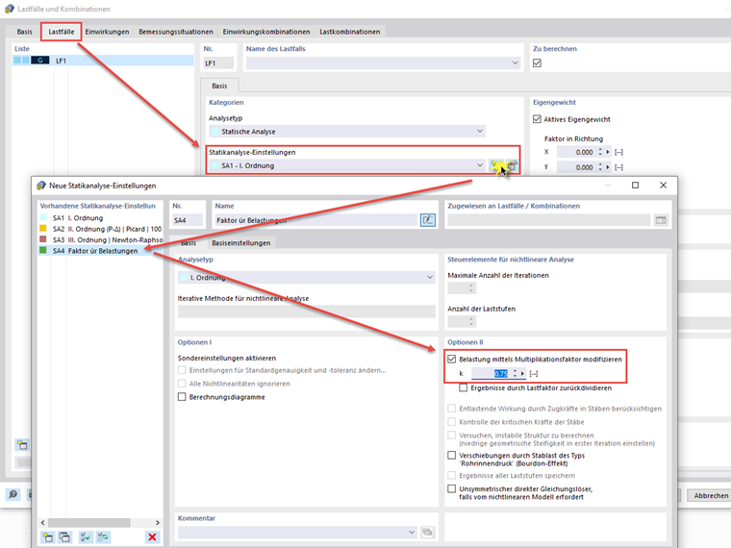The image size is (731, 548).
Task: Click Maximale Anzahl der Iterationen stepper
Action: click(471, 288)
